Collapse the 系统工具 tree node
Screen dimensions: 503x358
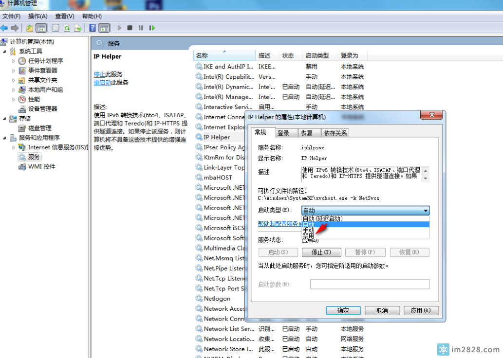click(5, 51)
